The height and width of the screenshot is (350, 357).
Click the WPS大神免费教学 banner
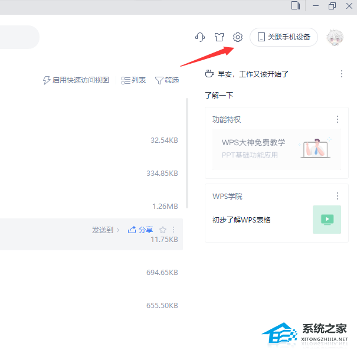click(276, 149)
